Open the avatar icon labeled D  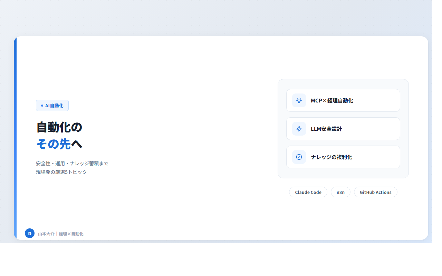point(30,233)
